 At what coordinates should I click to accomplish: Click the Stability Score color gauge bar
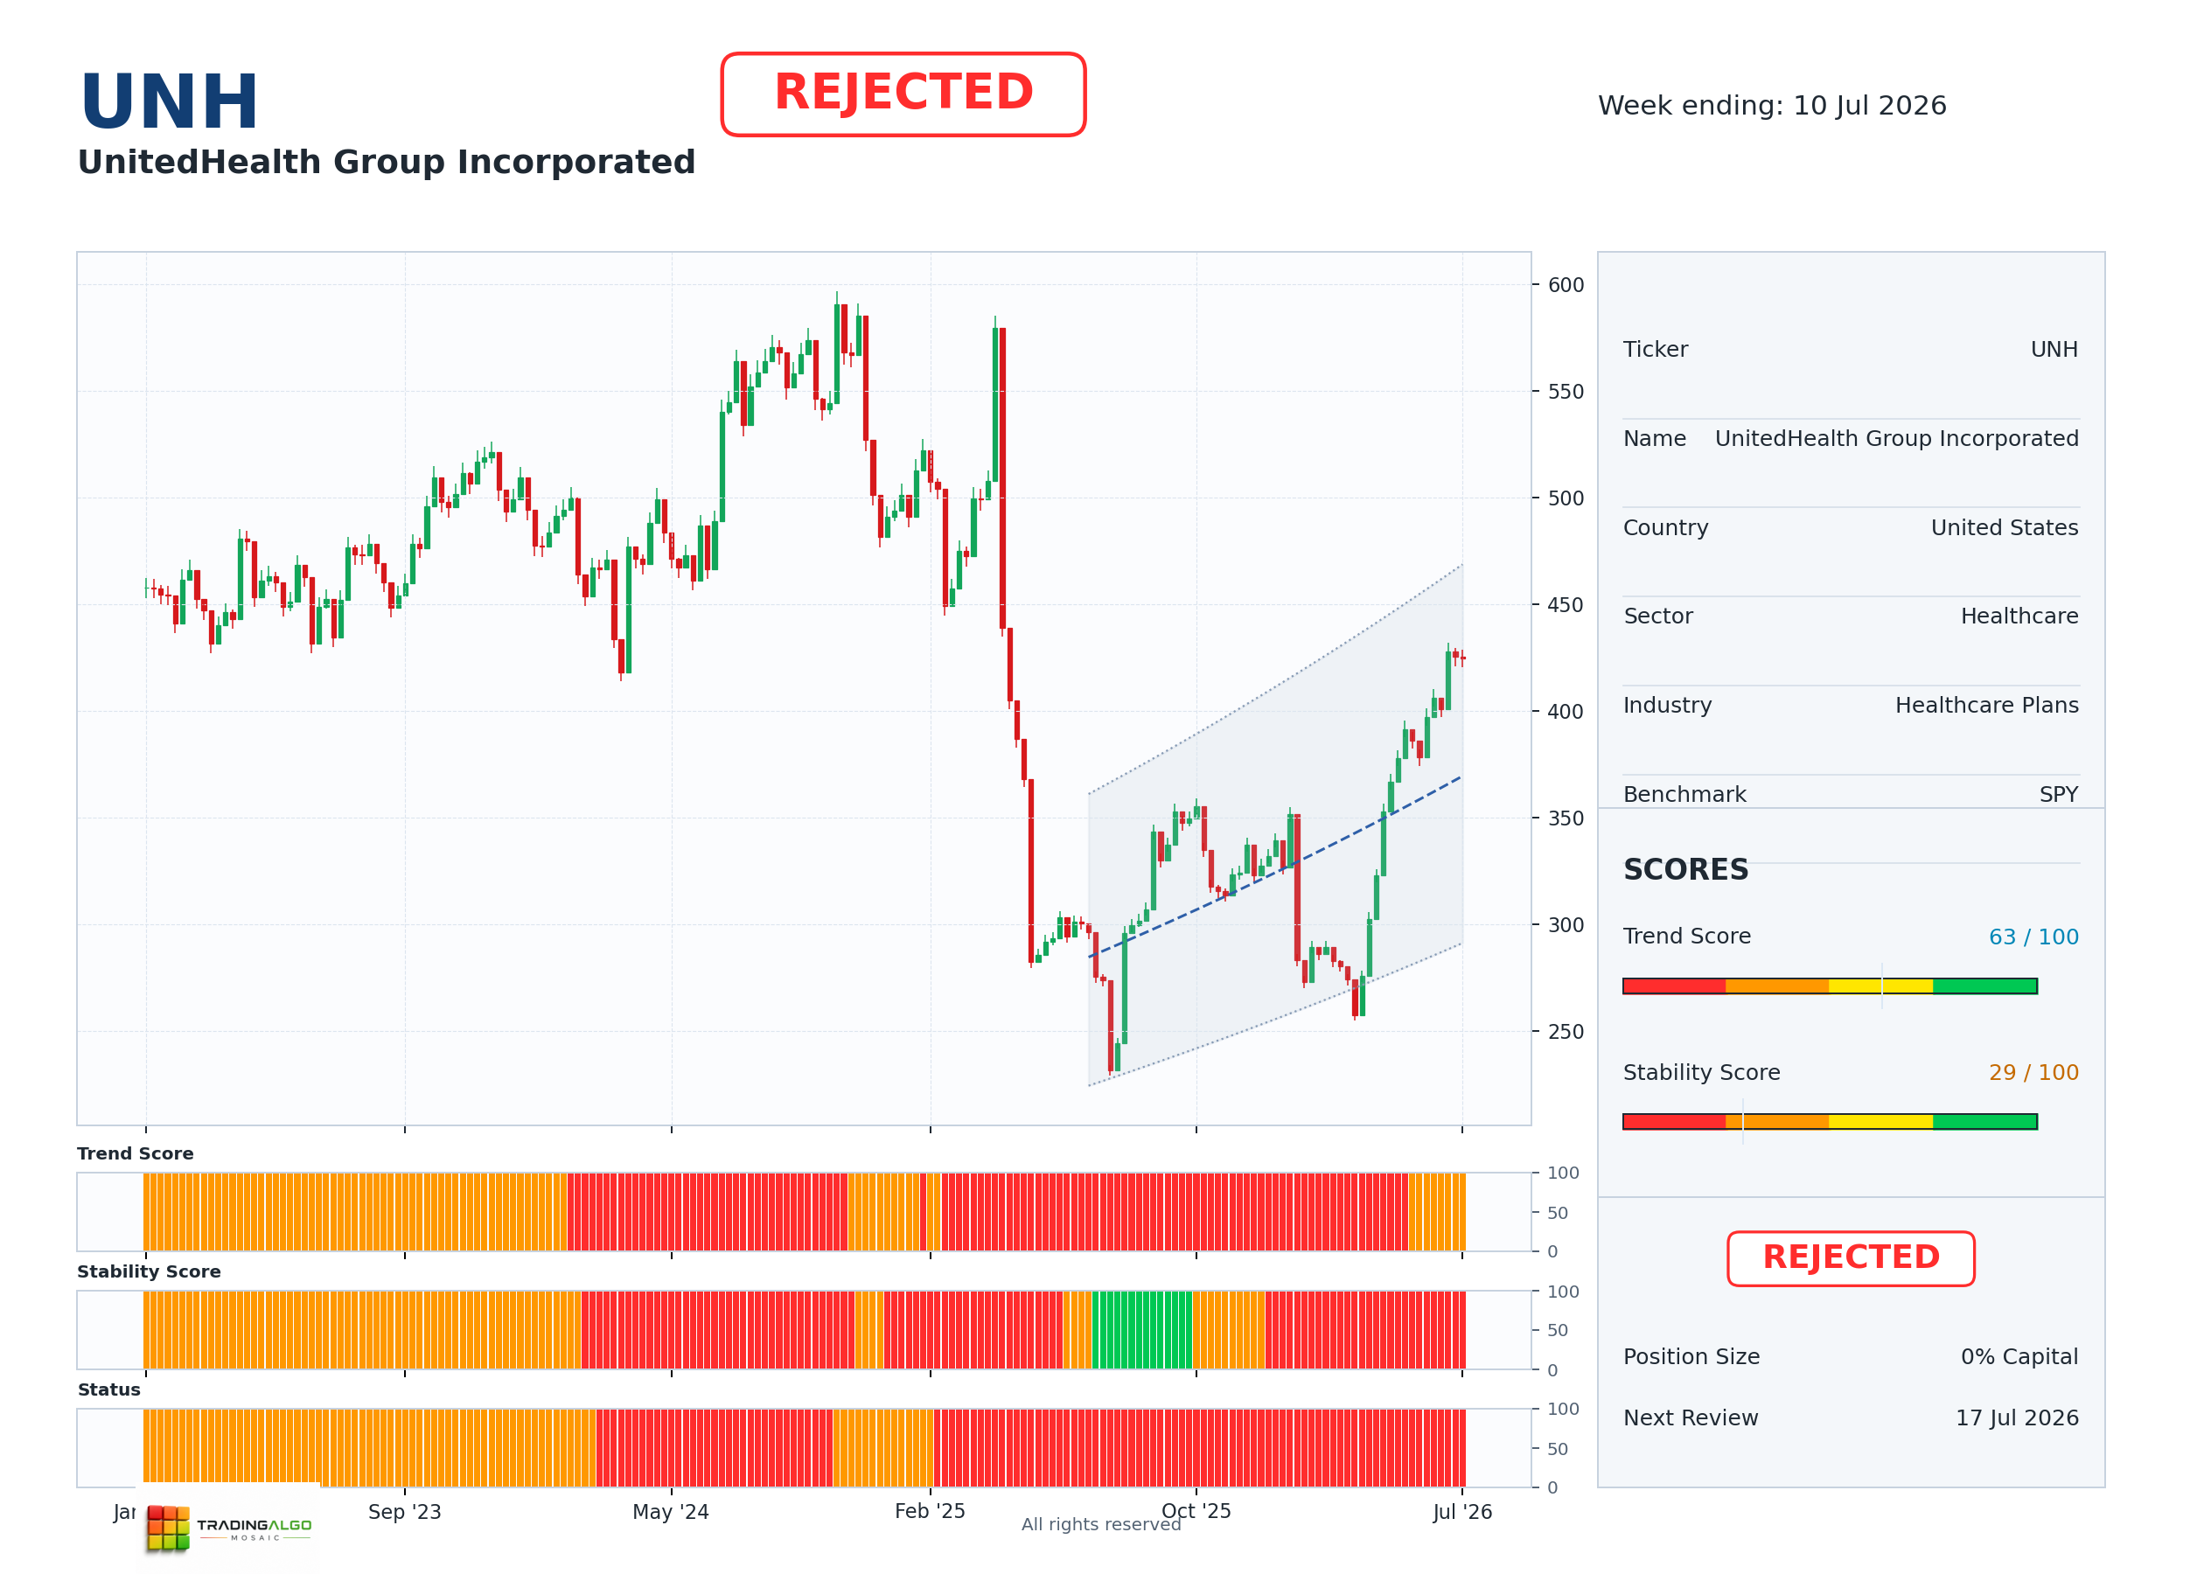[1830, 1121]
